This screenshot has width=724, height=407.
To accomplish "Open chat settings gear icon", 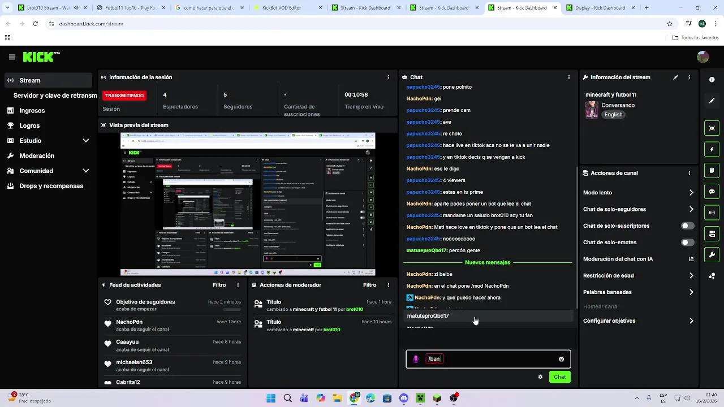I will coord(540,377).
